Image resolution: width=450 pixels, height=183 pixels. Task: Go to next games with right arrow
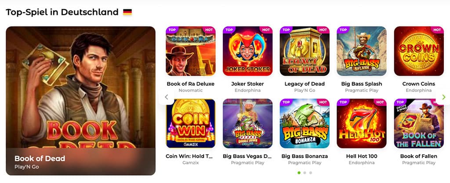point(443,97)
